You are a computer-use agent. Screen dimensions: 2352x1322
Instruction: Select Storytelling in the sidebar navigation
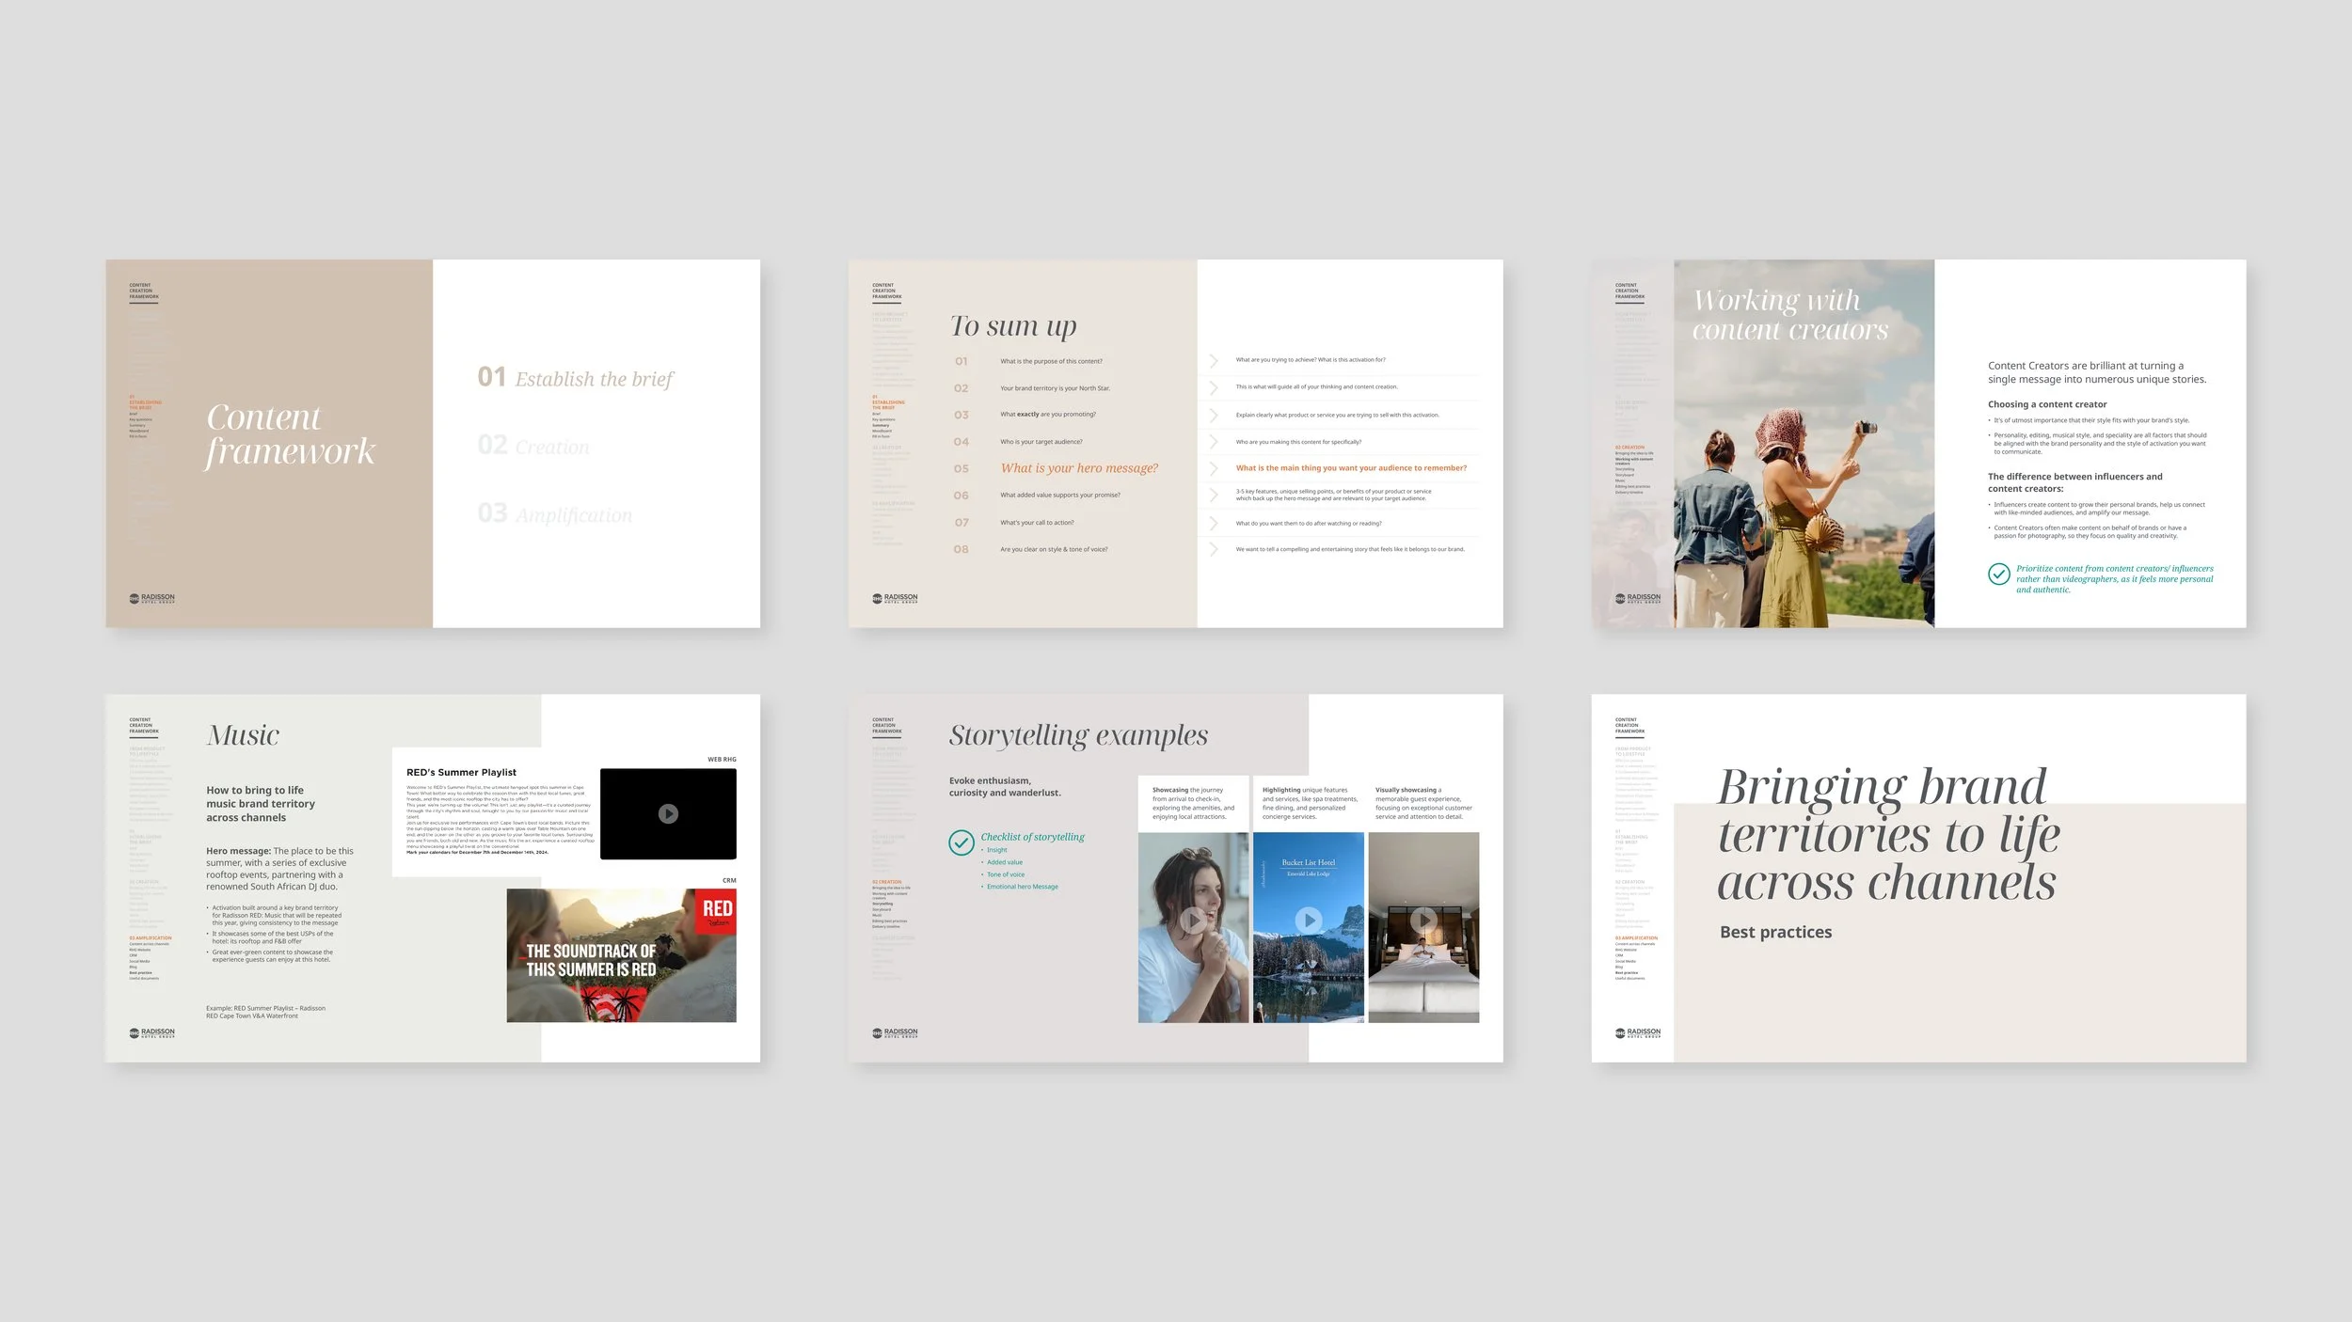882,904
